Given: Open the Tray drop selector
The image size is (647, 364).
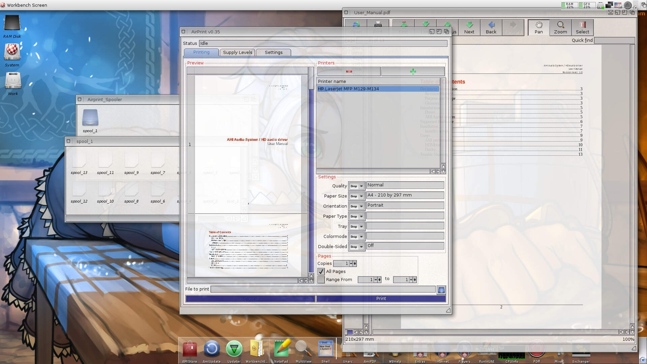Looking at the screenshot, I should pos(357,226).
